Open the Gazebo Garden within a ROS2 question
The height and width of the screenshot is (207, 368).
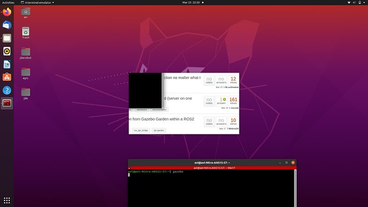(x=162, y=119)
